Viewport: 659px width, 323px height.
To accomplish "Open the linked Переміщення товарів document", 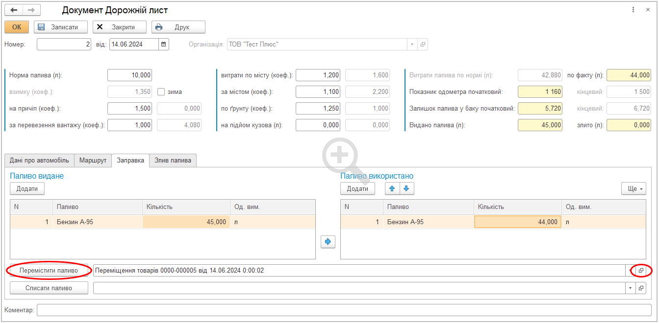I will 641,270.
